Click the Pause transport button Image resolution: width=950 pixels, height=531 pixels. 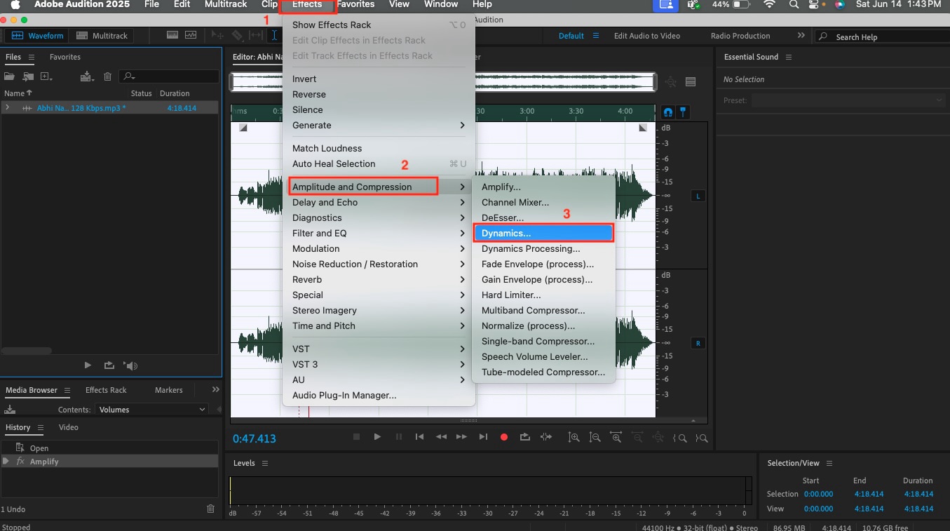399,436
